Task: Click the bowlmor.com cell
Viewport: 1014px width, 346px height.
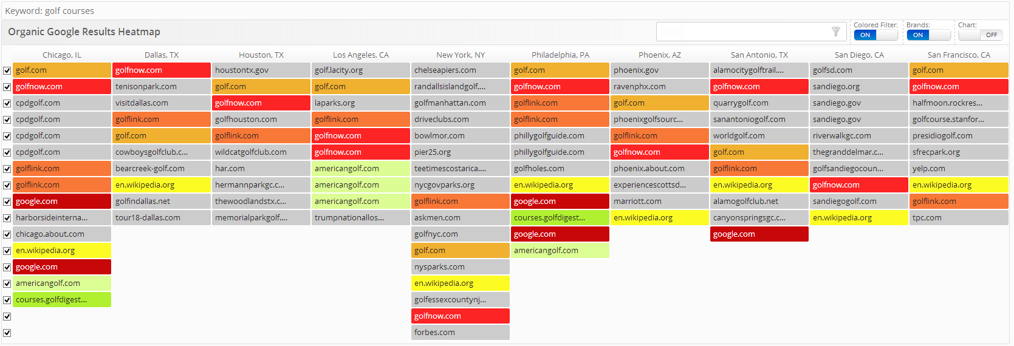Action: pos(461,136)
